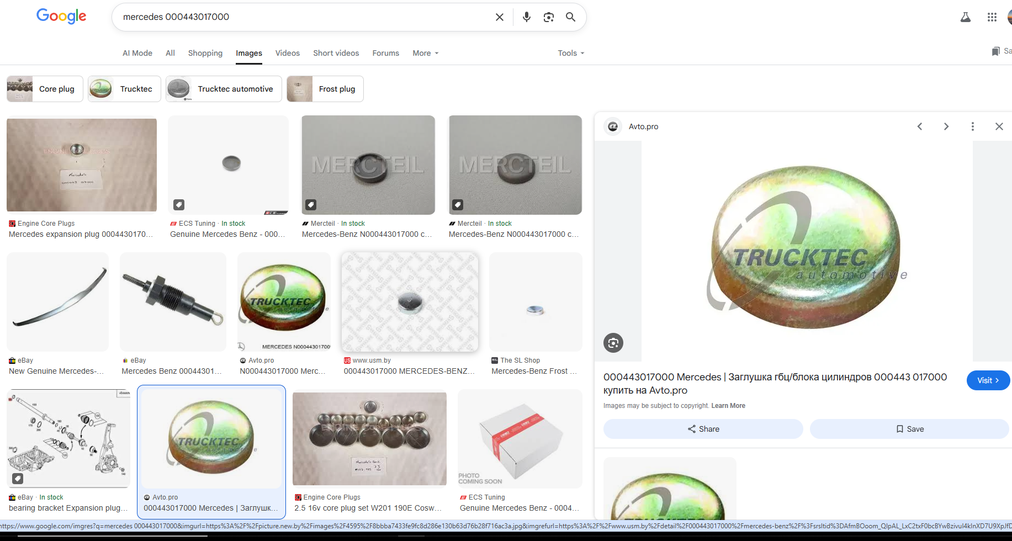1012x541 pixels.
Task: Switch to the Shopping tab
Action: tap(205, 53)
